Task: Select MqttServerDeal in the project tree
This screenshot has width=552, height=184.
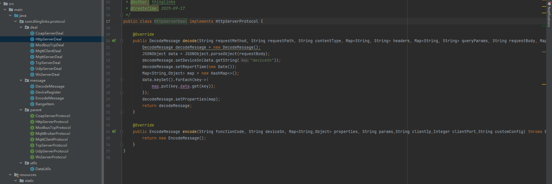Action: coord(49,57)
